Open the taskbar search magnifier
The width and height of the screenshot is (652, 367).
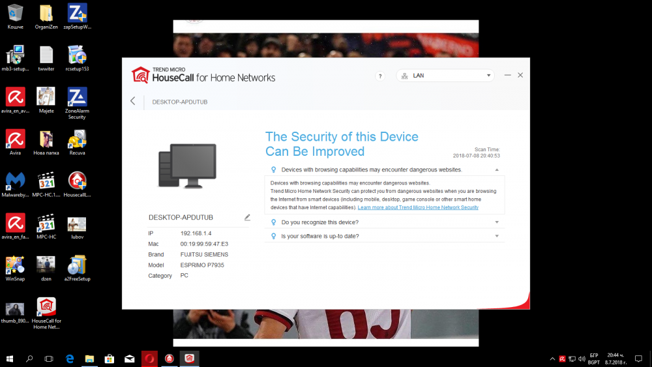tap(29, 359)
